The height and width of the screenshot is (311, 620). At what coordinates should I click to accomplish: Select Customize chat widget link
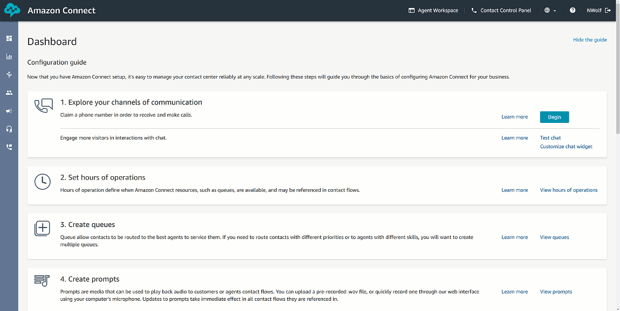(566, 147)
